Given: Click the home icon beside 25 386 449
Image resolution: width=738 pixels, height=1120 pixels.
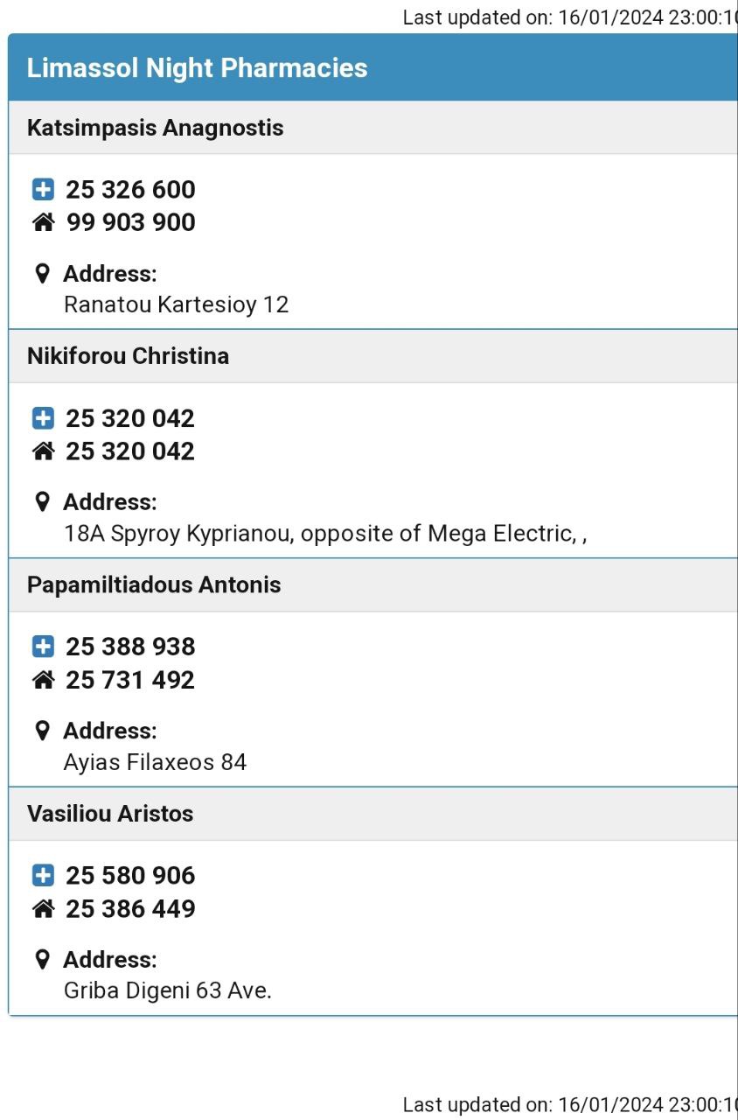Looking at the screenshot, I should pyautogui.click(x=43, y=908).
